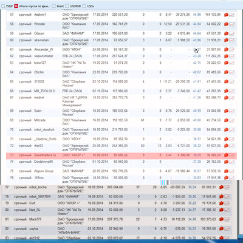The image size is (243, 243).
Task: Open the 44,64 link in Gibson row
Action: 197,33
